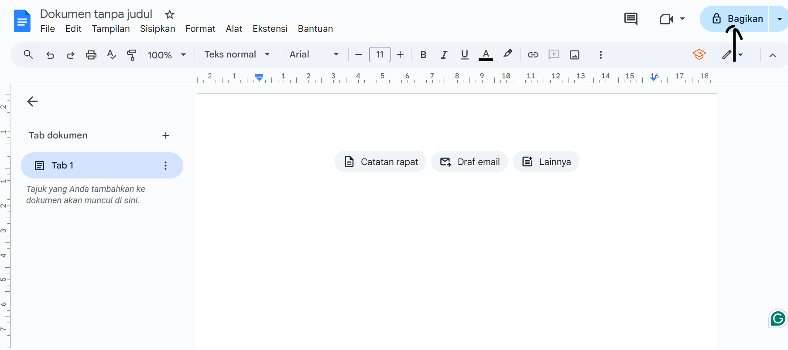Open the Format menu

(200, 29)
